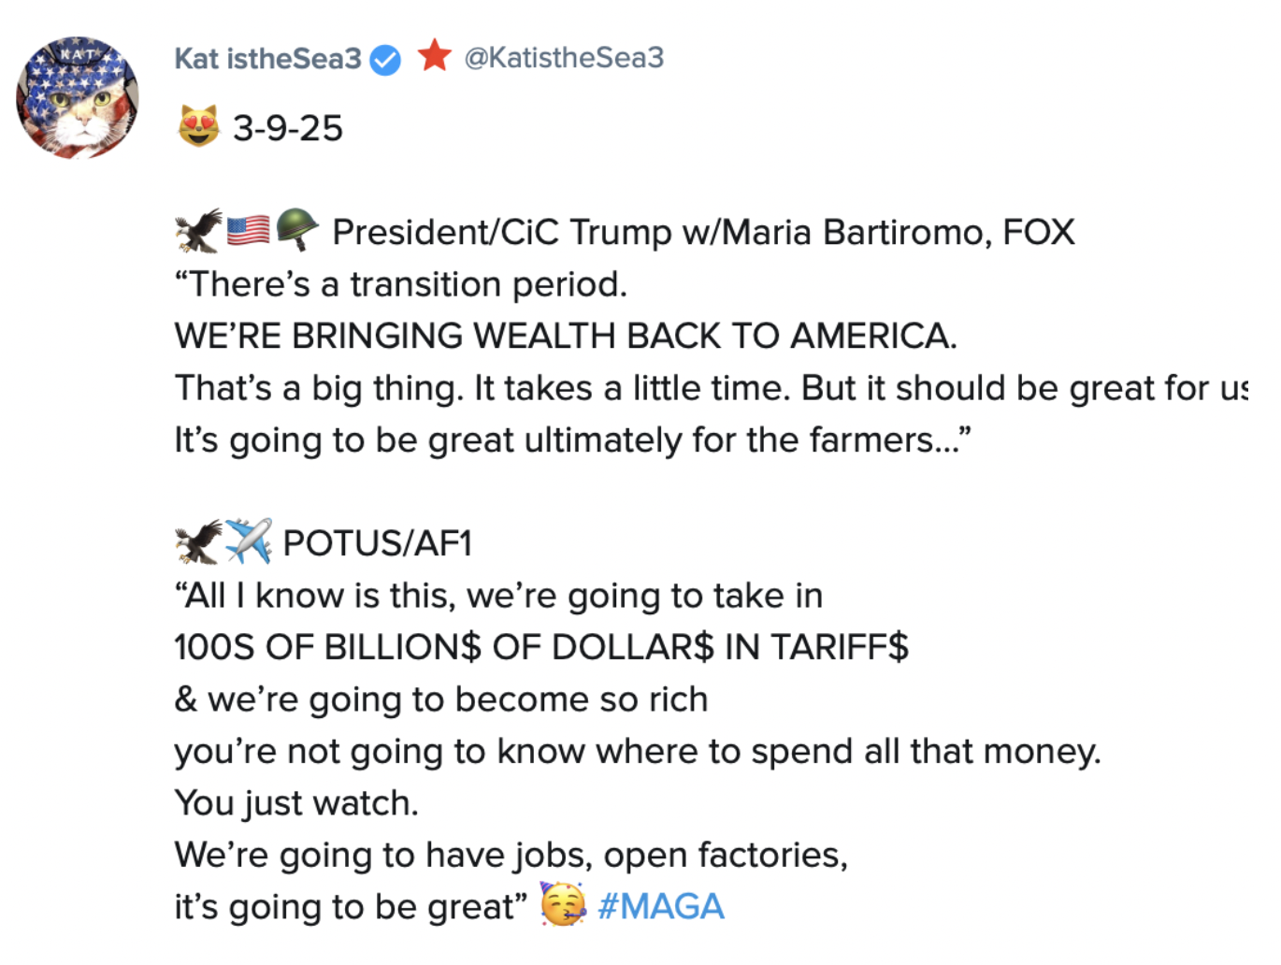Select the 100S OF BILLION$ tariff line

click(541, 647)
